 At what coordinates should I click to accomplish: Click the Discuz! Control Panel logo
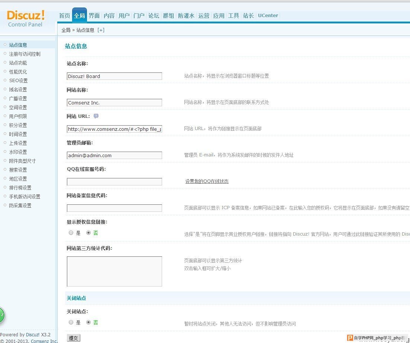pyautogui.click(x=25, y=19)
